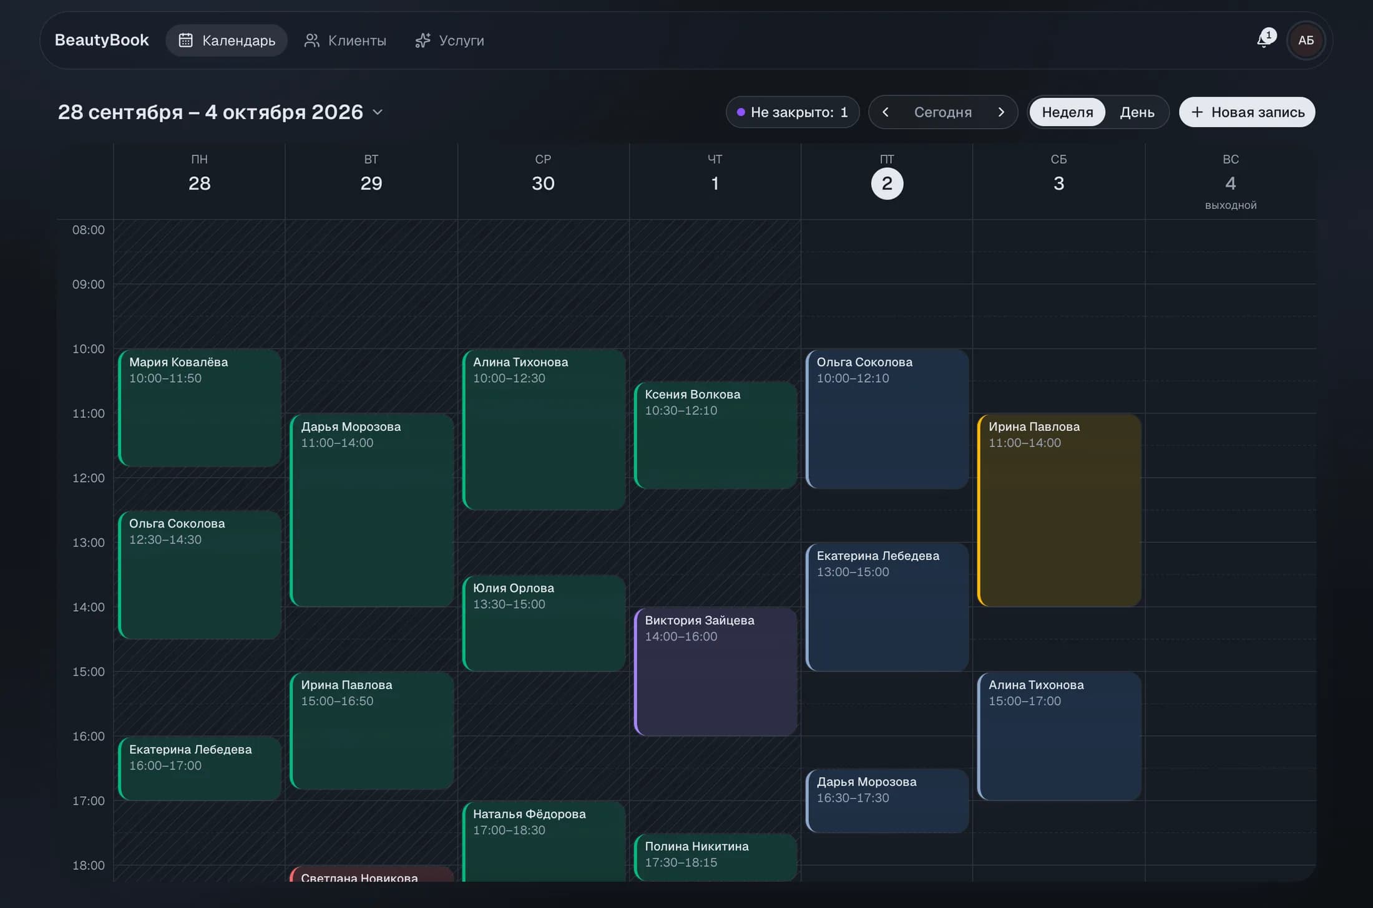Open Ирина Павлова 15:00–16:50 appointment

click(x=372, y=731)
